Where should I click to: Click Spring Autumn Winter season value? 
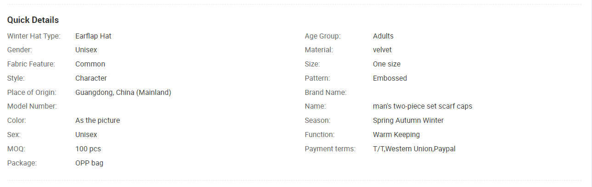pos(408,121)
